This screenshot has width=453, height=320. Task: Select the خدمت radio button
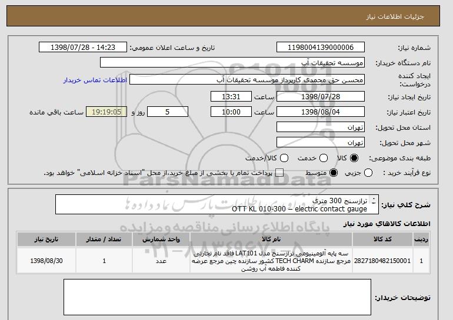click(324, 158)
